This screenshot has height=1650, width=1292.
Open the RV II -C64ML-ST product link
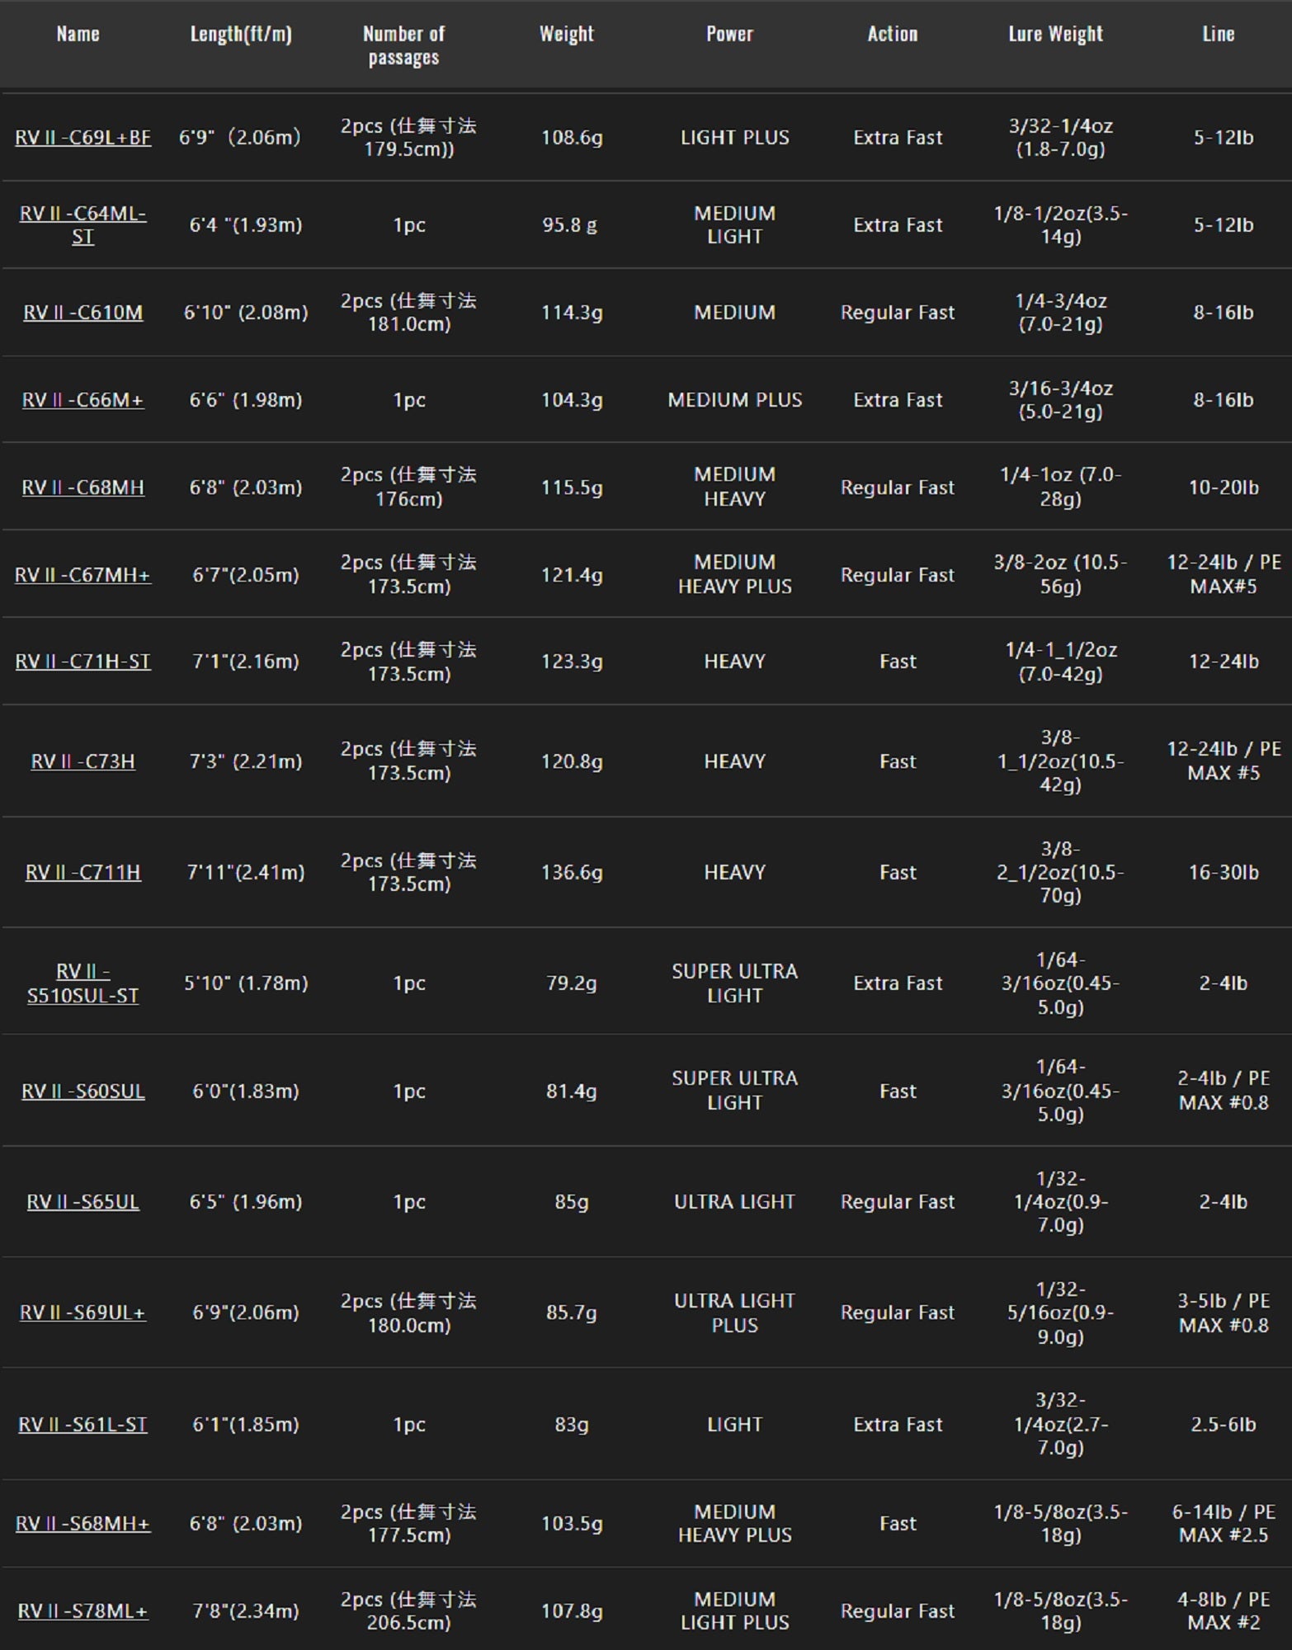(x=83, y=224)
